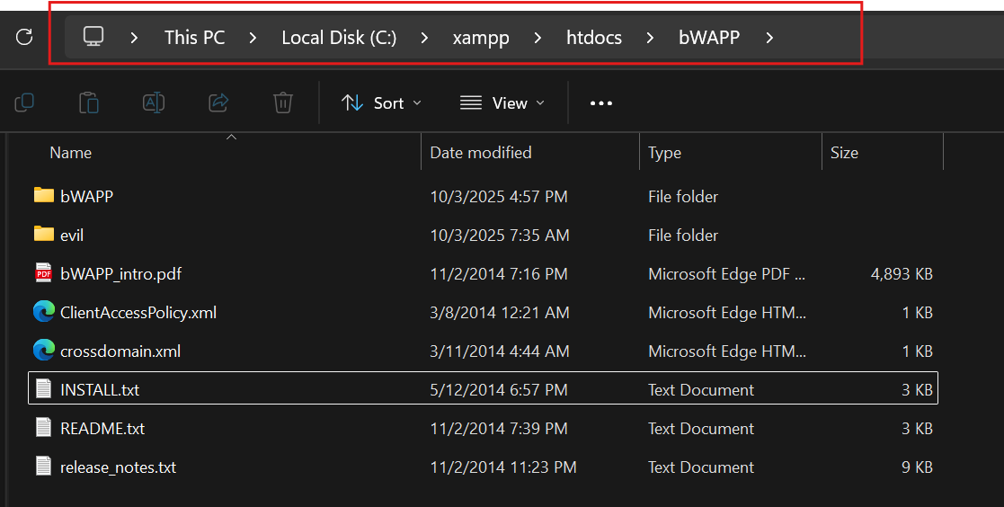Image resolution: width=1004 pixels, height=507 pixels.
Task: Click the Copy icon in toolbar
Action: tap(24, 102)
